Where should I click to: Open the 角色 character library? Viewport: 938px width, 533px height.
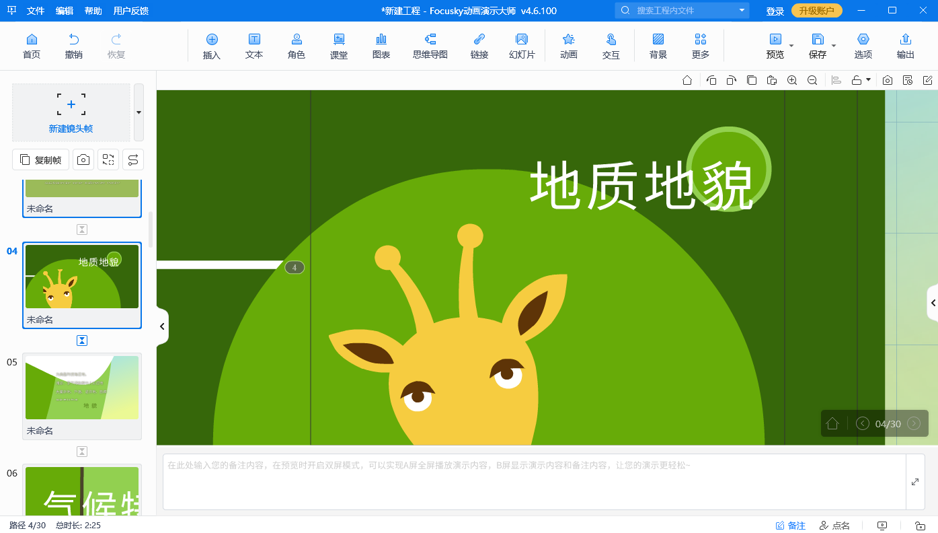[x=297, y=46]
